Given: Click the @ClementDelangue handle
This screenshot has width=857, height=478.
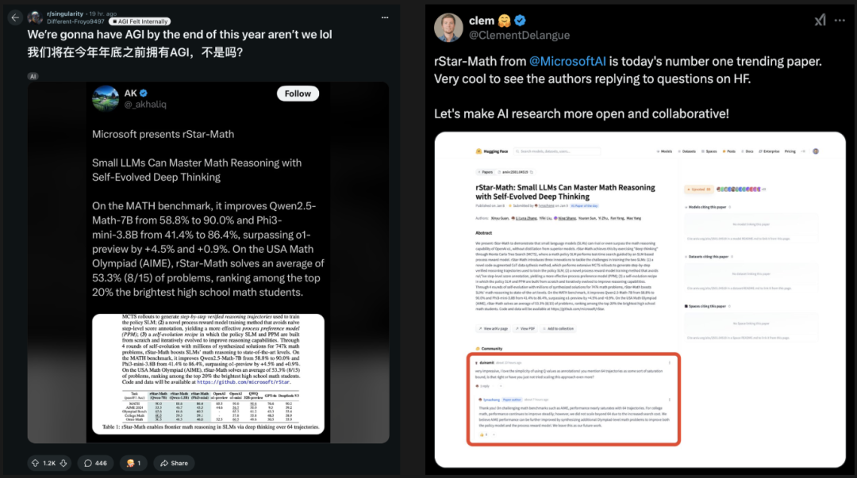Looking at the screenshot, I should click(519, 35).
